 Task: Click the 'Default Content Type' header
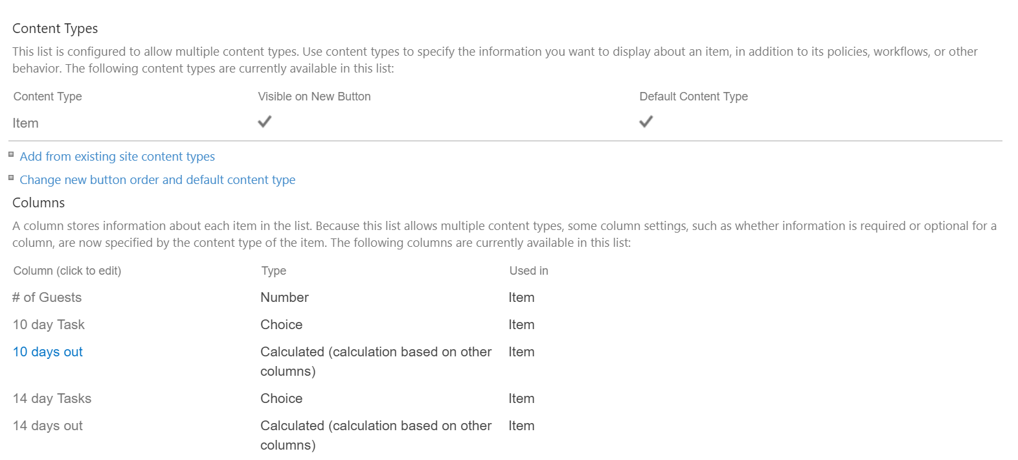click(x=694, y=97)
